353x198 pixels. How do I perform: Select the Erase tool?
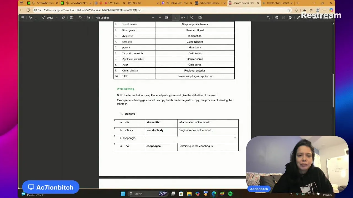[x=63, y=18]
